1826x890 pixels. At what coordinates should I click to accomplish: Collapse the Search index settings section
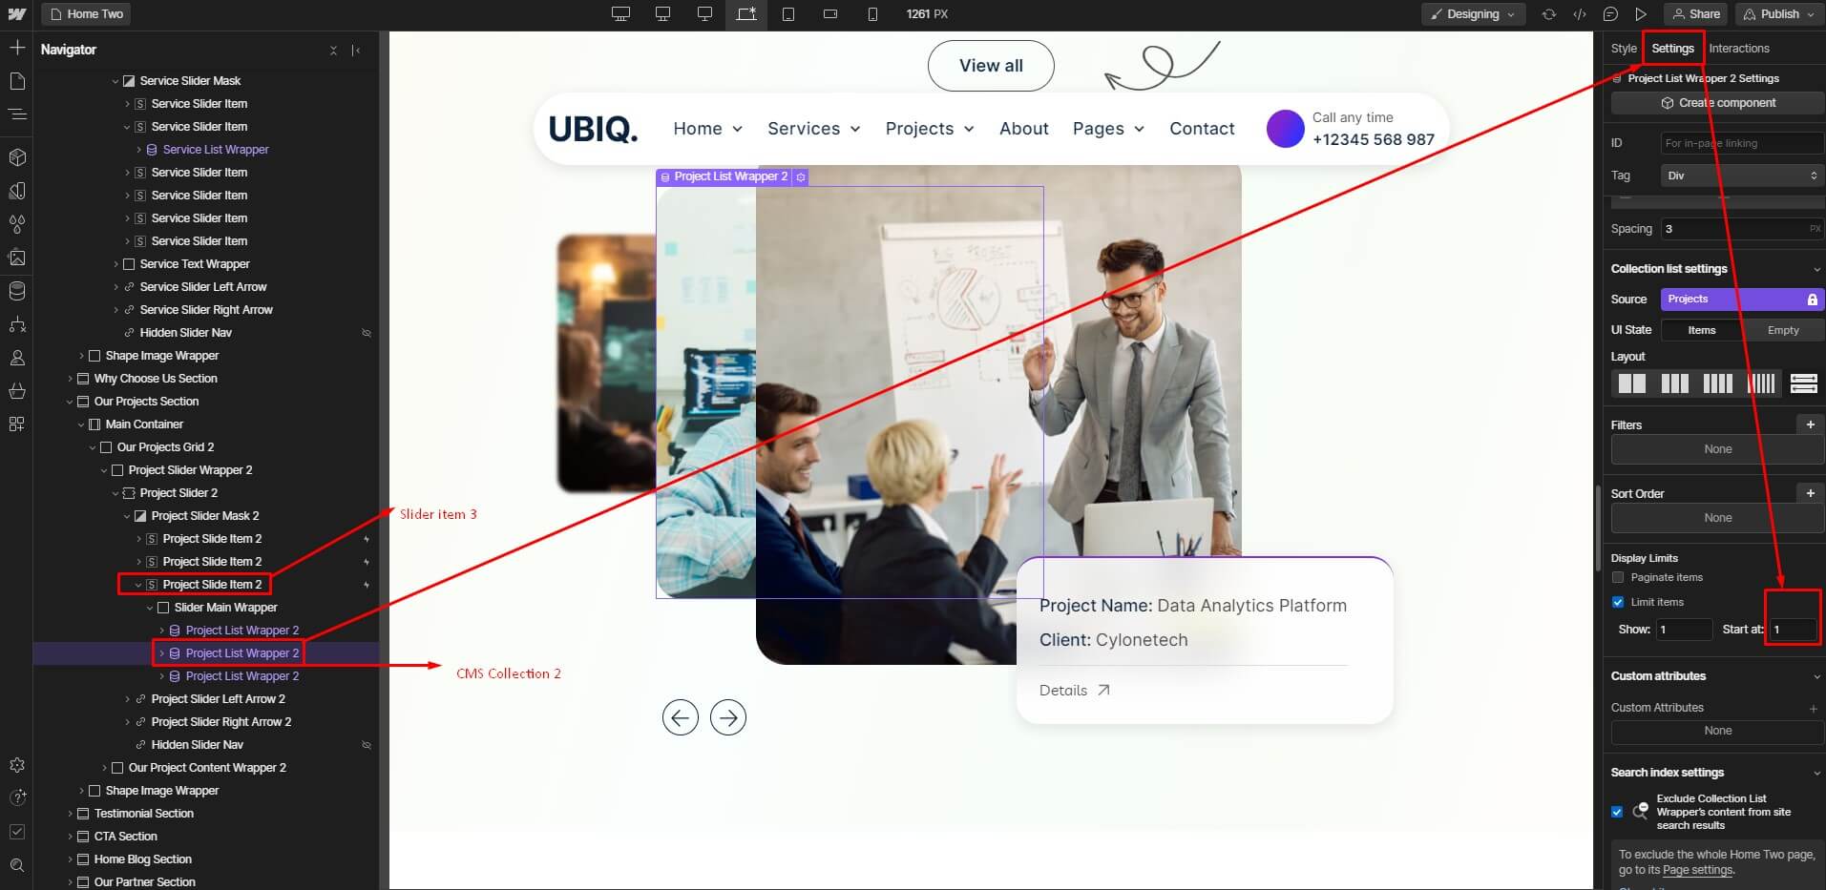(x=1816, y=773)
